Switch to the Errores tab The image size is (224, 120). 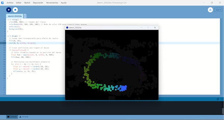pos(24,117)
